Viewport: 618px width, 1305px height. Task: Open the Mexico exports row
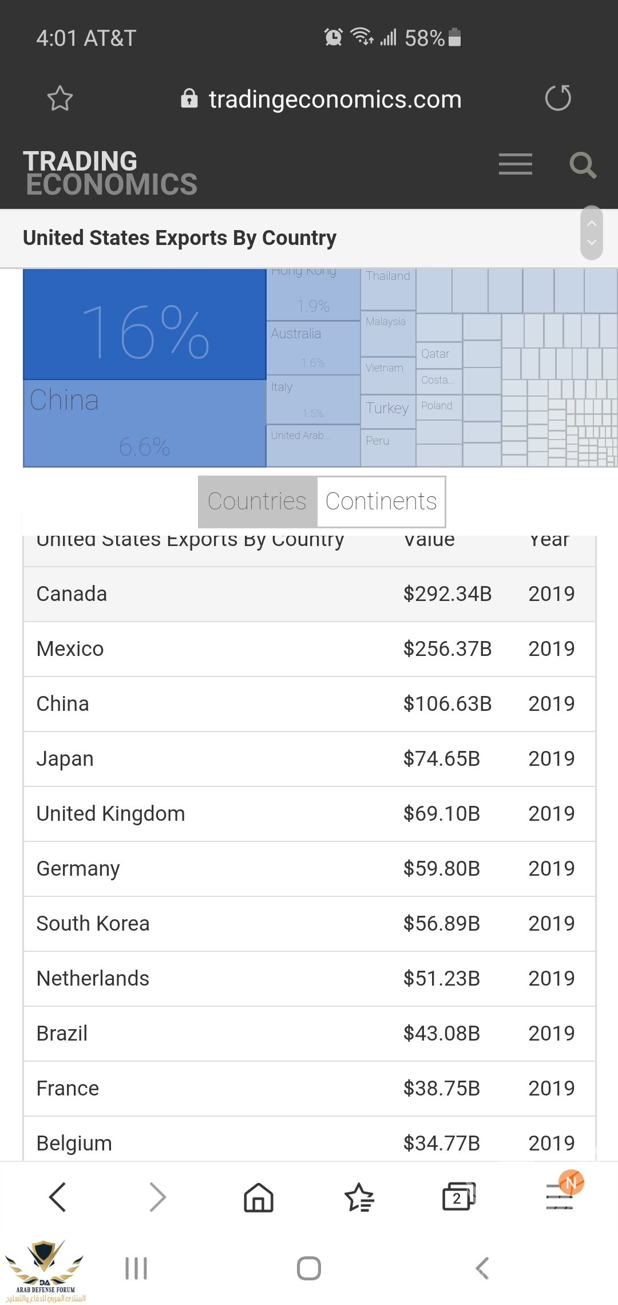coord(70,649)
